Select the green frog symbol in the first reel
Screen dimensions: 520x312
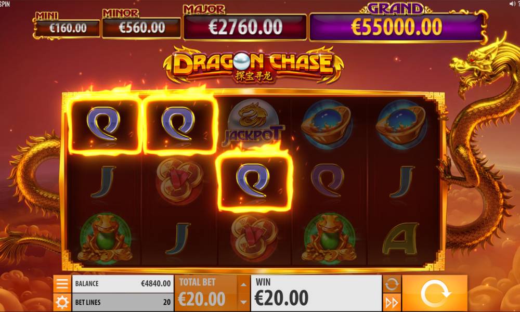(105, 237)
